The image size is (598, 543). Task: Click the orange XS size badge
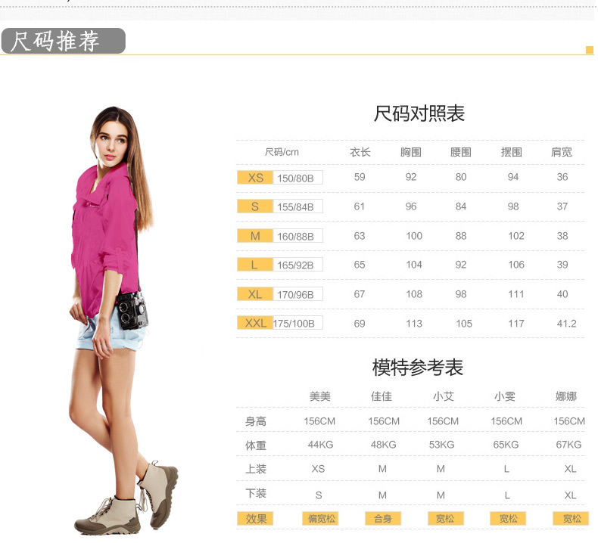pyautogui.click(x=255, y=178)
